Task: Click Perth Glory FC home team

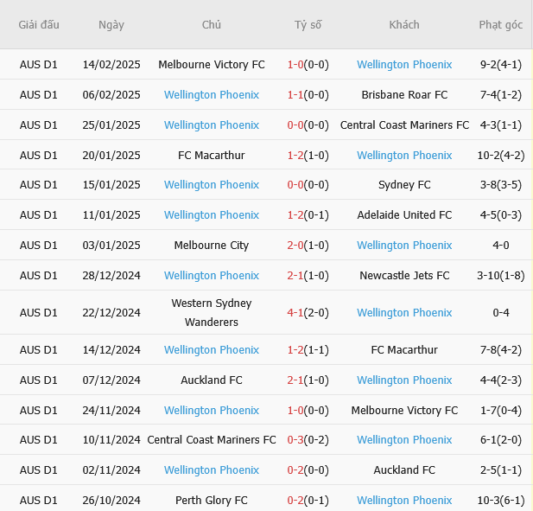Action: click(212, 501)
